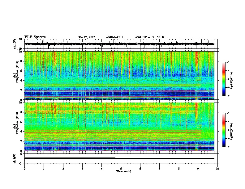Click tick "2" on the Time axis
245x189 pixels.
tap(63, 169)
